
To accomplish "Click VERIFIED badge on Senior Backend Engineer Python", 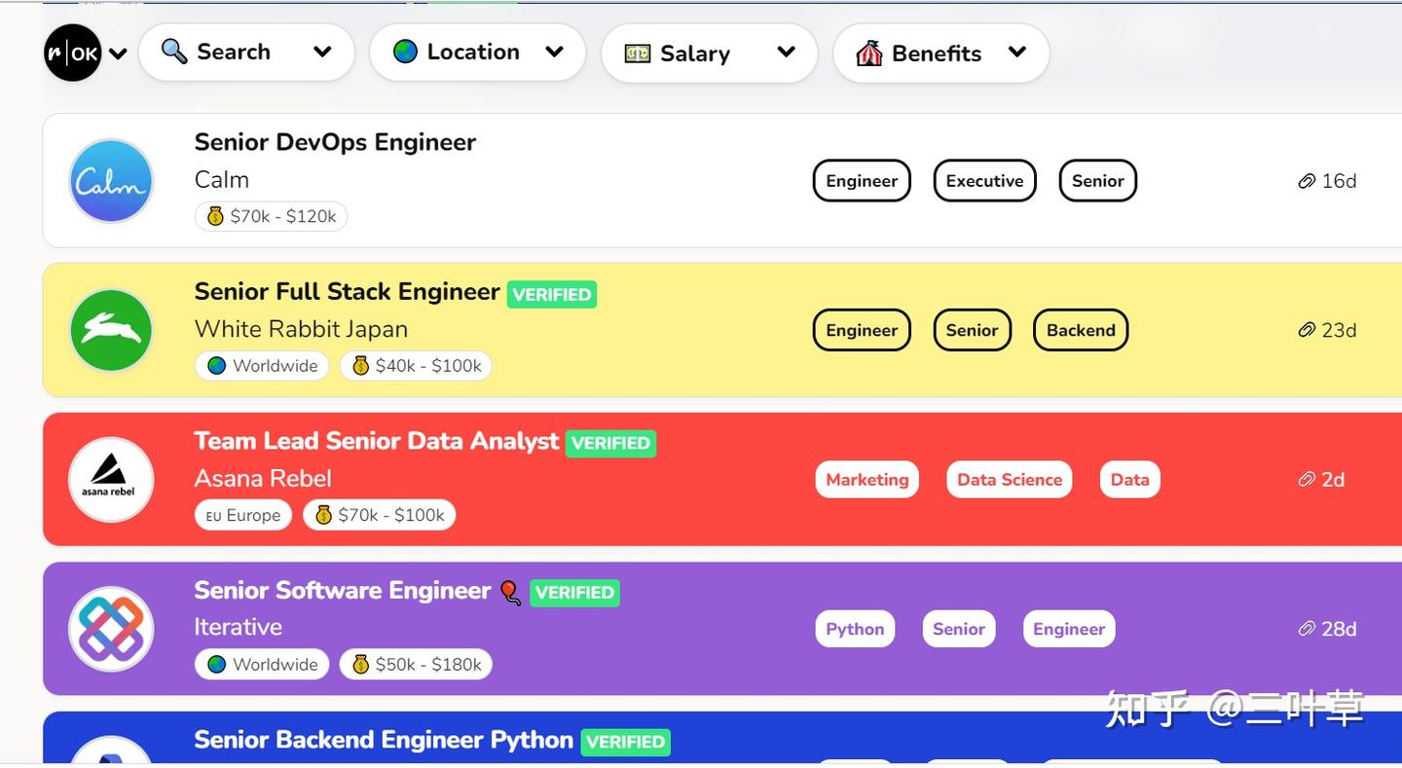I will (x=625, y=742).
